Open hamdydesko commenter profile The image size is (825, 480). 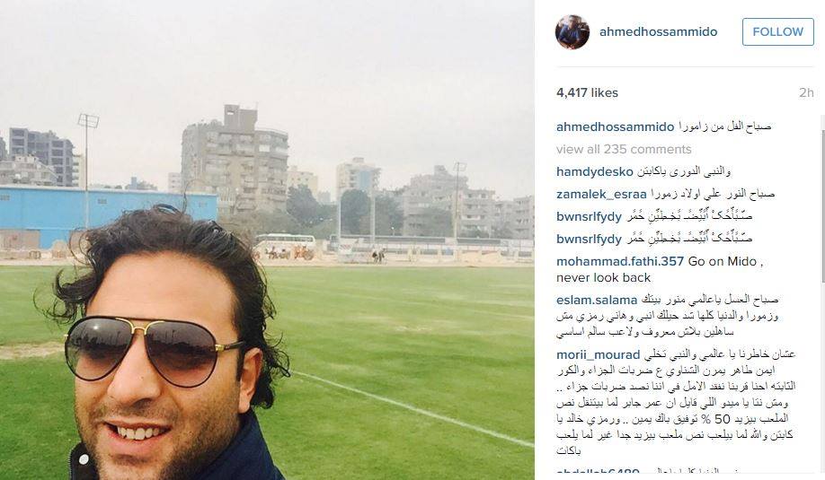point(595,171)
